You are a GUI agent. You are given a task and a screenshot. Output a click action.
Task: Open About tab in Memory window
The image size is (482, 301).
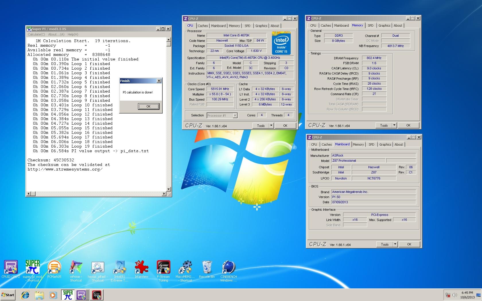coord(398,26)
